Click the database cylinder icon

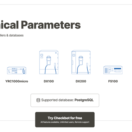pyautogui.click(x=38, y=100)
